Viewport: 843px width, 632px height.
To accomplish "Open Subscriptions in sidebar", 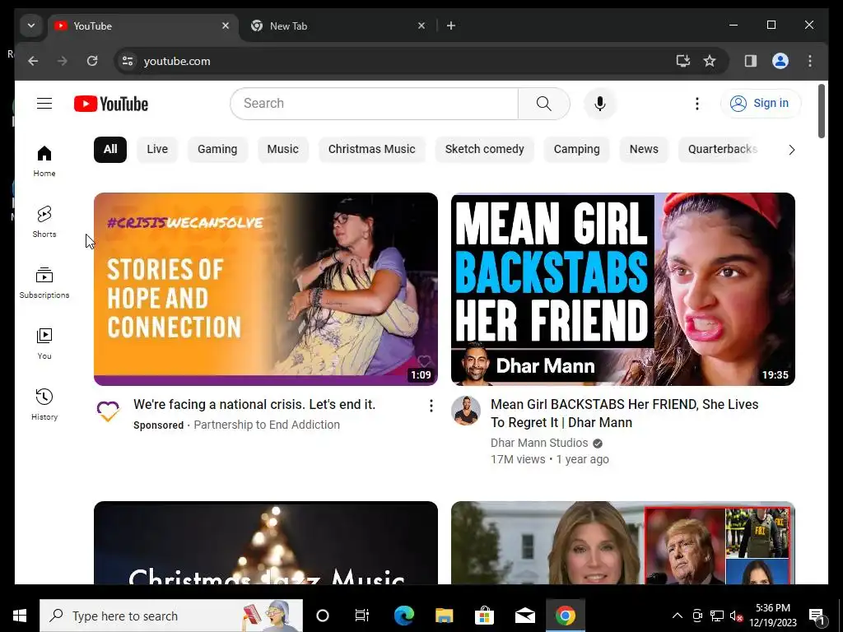I will (44, 283).
